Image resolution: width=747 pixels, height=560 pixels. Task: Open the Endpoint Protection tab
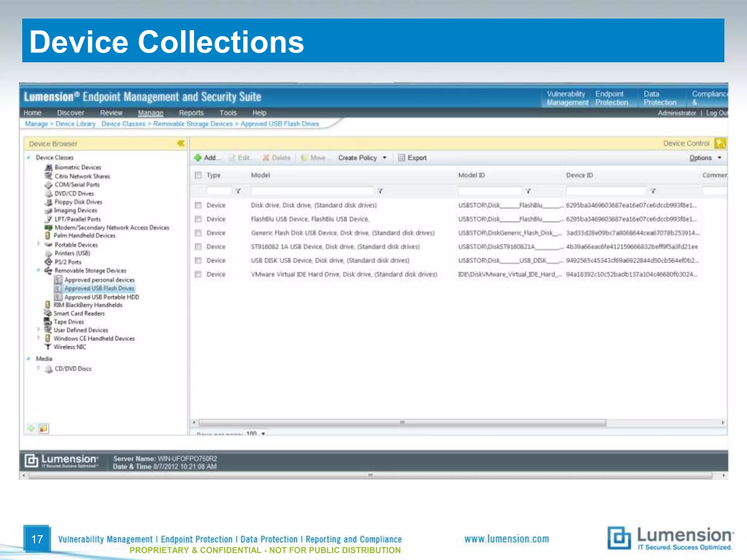612,98
